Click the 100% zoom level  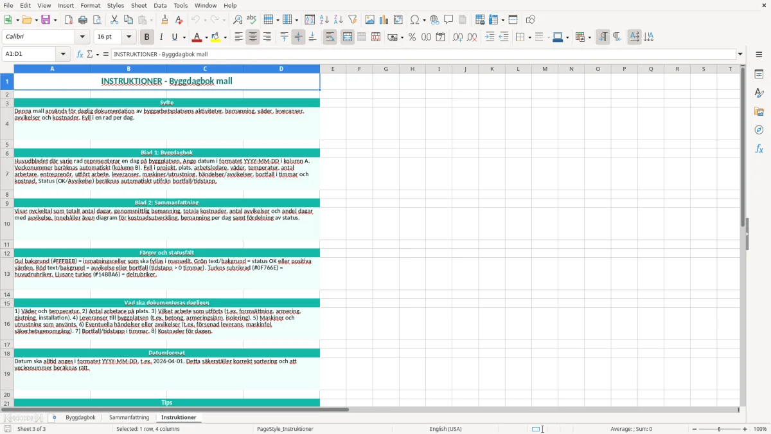click(x=760, y=429)
